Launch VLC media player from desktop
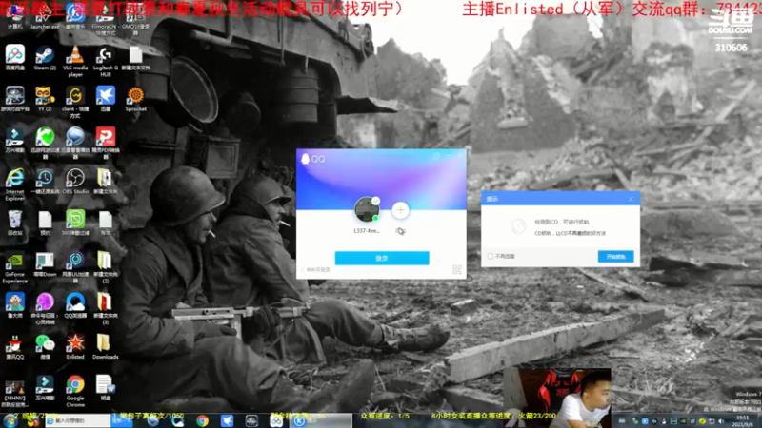Viewport: 762px width, 428px height. [75, 60]
